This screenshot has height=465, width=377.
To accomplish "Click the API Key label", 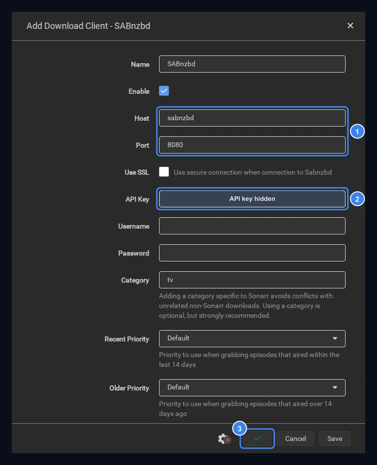I will click(x=137, y=199).
